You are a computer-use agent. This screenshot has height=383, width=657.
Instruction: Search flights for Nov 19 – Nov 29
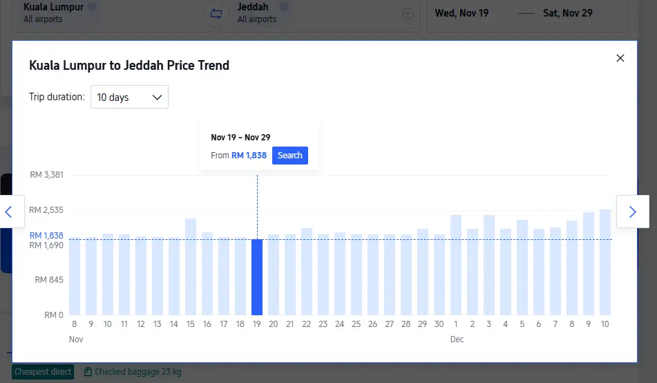(x=289, y=156)
